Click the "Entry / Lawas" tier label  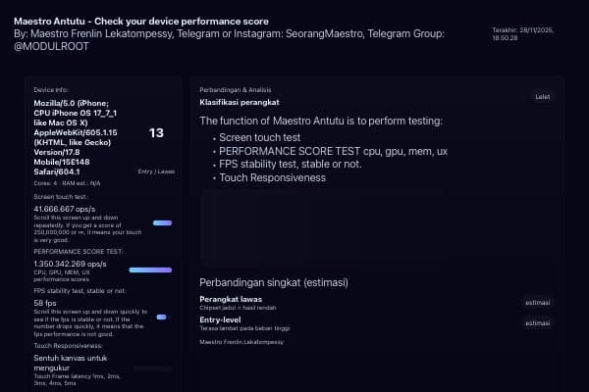pos(155,171)
